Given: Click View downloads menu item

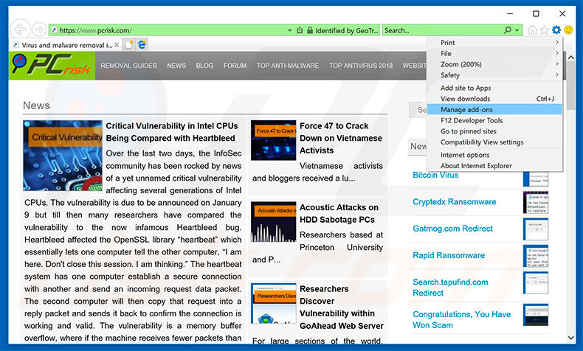Looking at the screenshot, I should click(465, 99).
